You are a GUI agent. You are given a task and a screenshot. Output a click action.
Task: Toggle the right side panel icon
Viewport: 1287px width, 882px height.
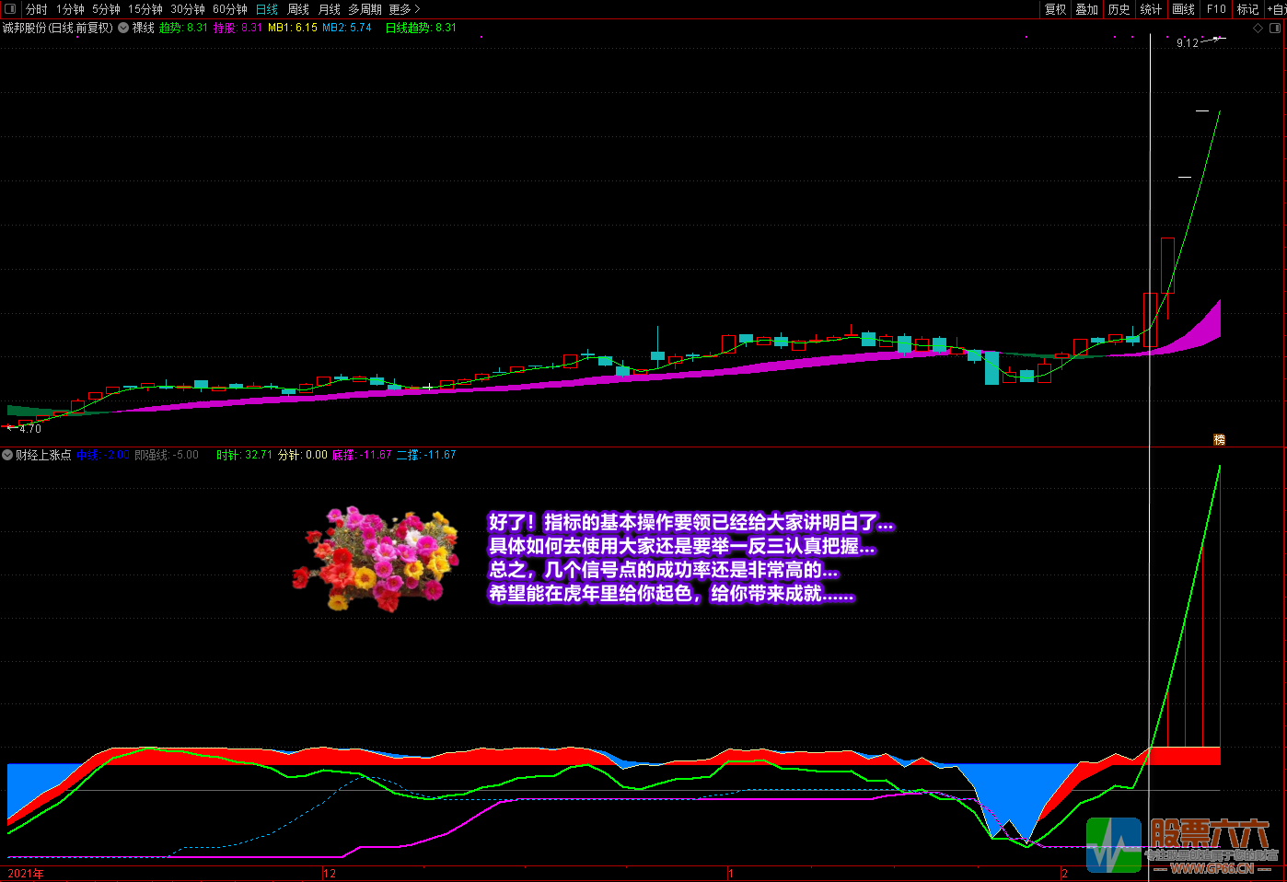coord(1275,29)
